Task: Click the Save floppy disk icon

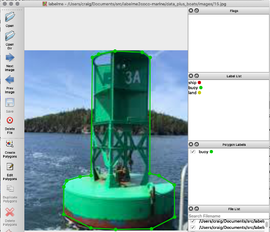Action: 10,103
